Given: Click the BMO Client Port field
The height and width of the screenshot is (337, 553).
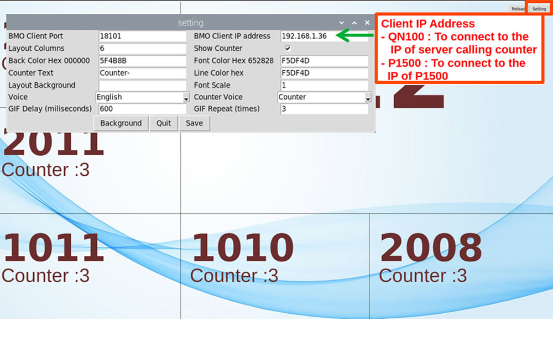Looking at the screenshot, I should (x=143, y=36).
